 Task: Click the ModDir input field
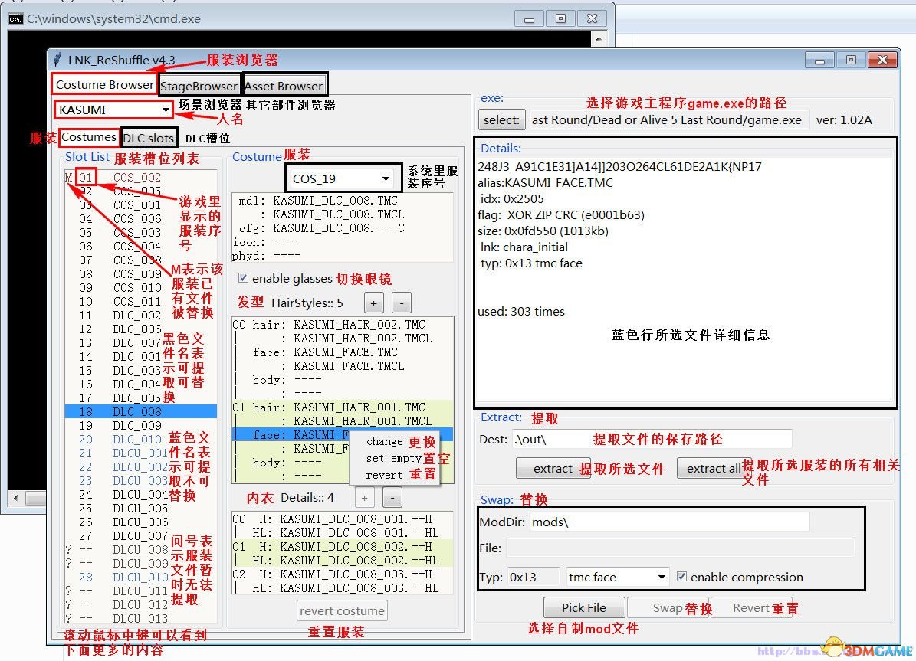pyautogui.click(x=668, y=522)
